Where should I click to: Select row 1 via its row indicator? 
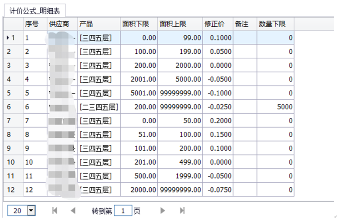13,38
